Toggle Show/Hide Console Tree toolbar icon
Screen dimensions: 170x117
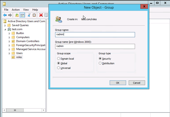point(22,15)
